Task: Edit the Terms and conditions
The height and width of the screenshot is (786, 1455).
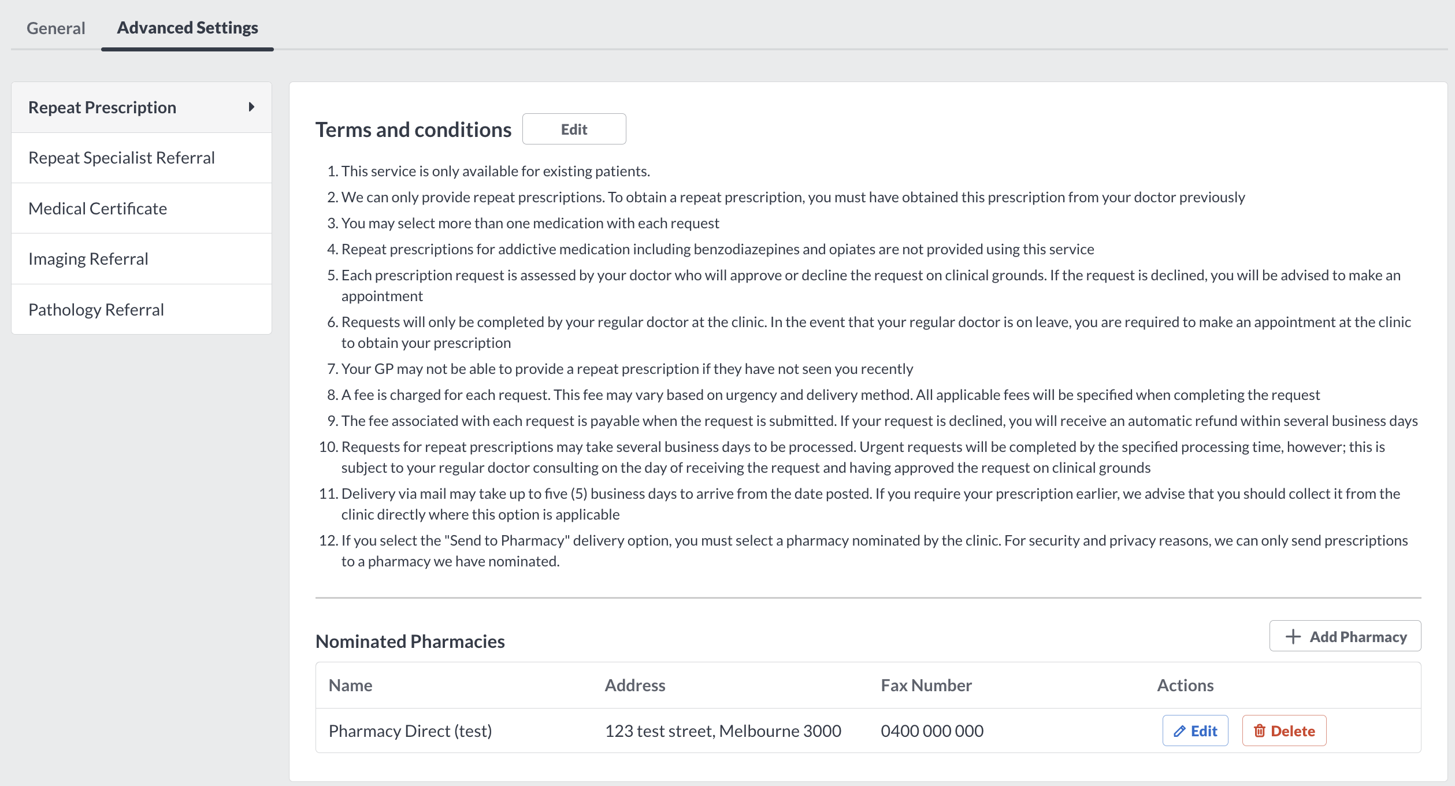Action: [574, 128]
